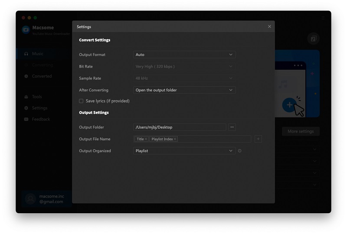
Task: Open the hamburger menu in title bar
Action: (x=323, y=18)
